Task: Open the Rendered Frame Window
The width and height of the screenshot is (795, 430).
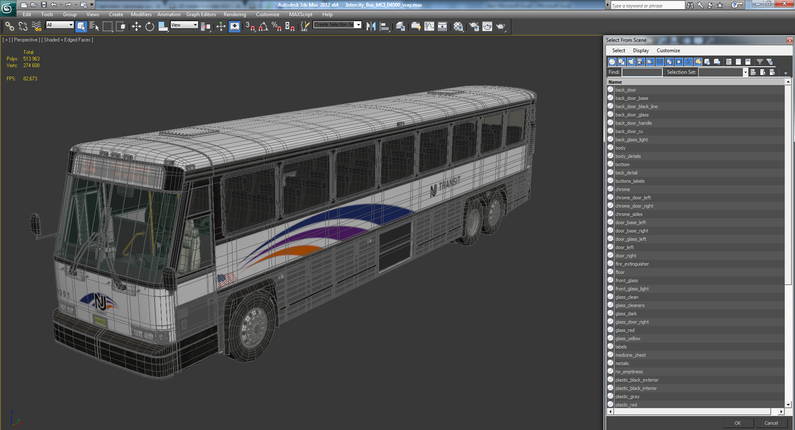Action: pos(487,26)
